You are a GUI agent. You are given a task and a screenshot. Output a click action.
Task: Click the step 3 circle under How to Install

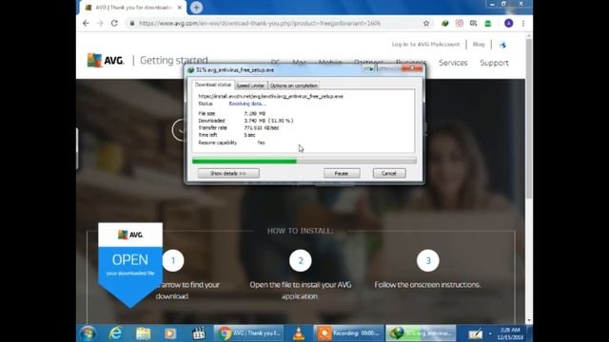click(x=428, y=260)
